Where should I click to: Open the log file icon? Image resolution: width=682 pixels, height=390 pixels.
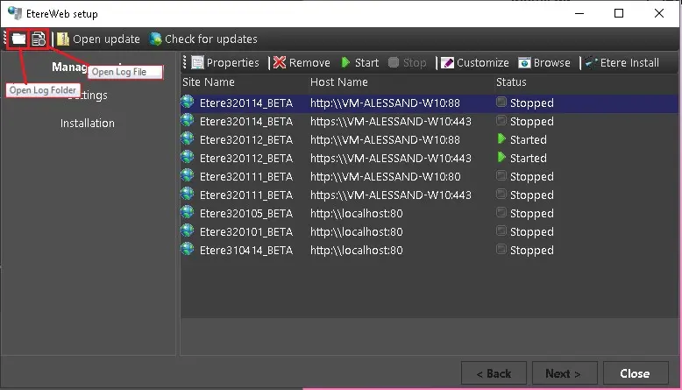pos(39,39)
